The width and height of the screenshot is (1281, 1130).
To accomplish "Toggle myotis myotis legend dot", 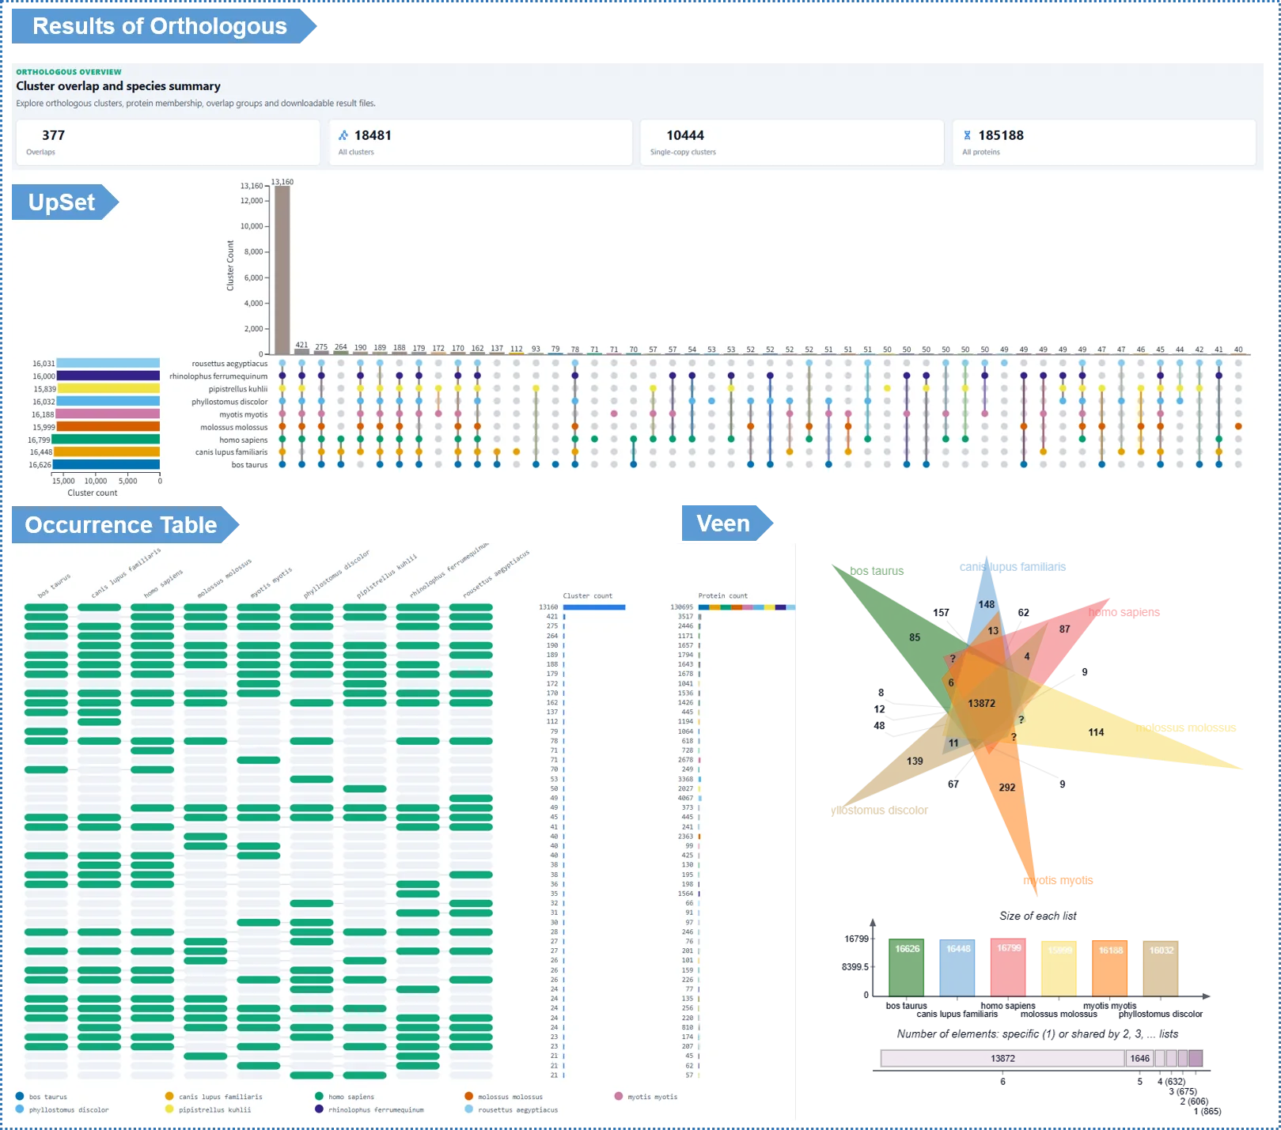I will pyautogui.click(x=619, y=1096).
